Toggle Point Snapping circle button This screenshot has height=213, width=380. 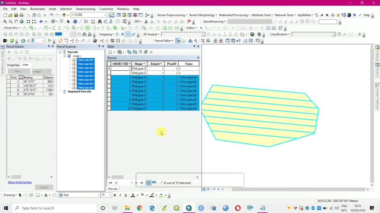[117, 34]
